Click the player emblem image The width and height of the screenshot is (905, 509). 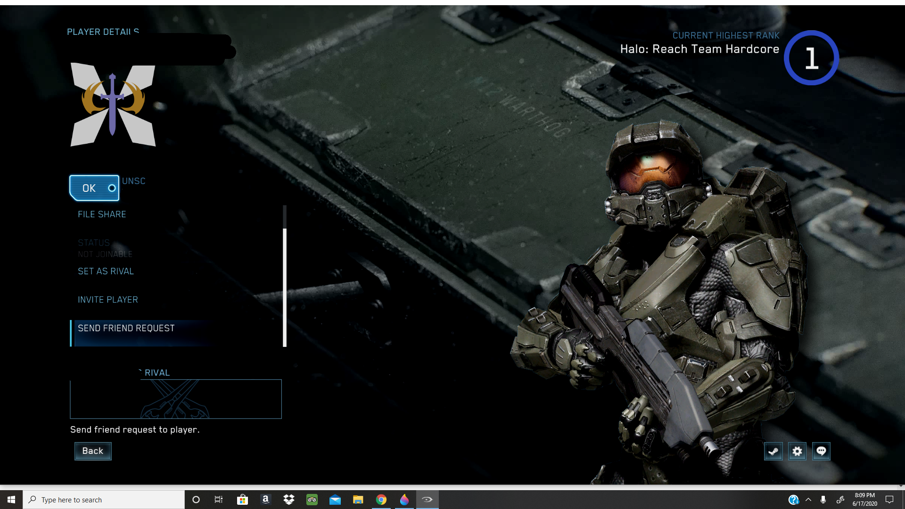coord(113,105)
